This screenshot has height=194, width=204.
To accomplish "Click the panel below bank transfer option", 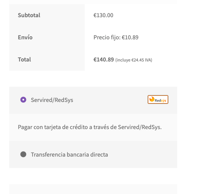I will (x=93, y=189).
